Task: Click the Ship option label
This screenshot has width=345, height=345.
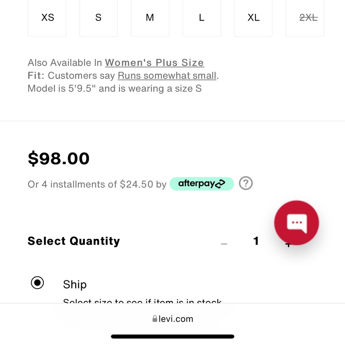Action: coord(75,285)
